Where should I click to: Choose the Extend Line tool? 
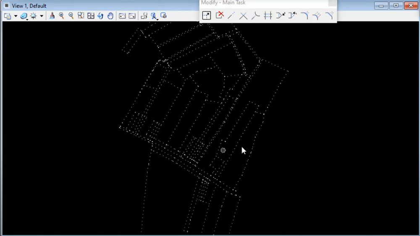coord(231,15)
